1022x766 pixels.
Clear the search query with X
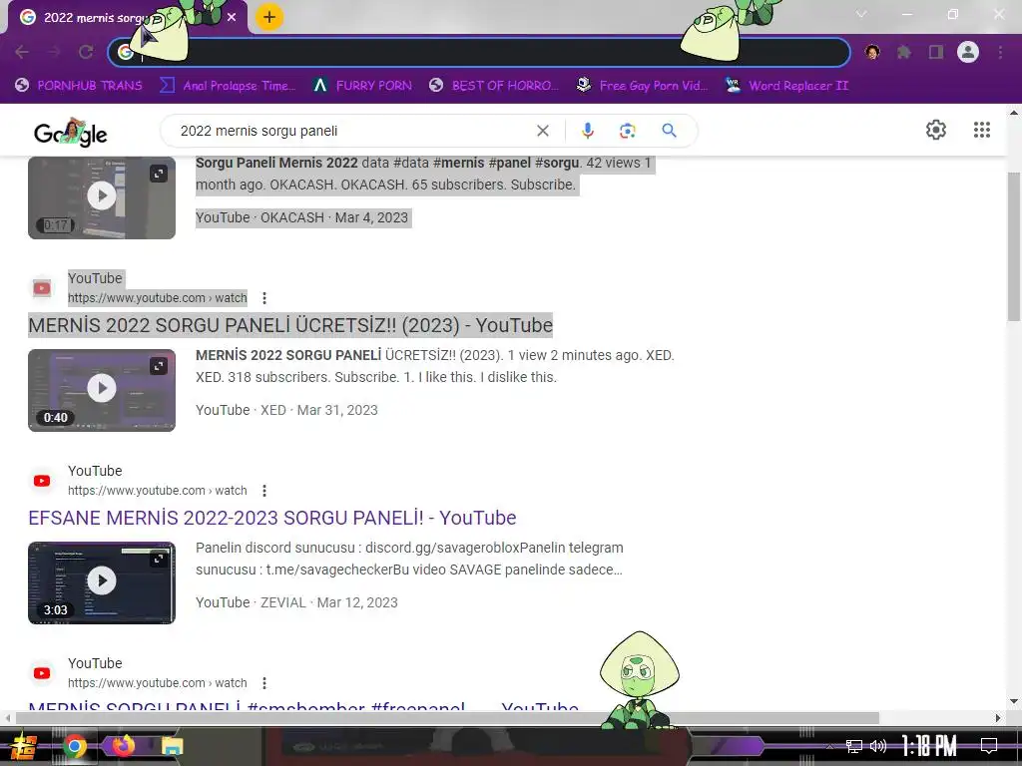[x=543, y=131]
